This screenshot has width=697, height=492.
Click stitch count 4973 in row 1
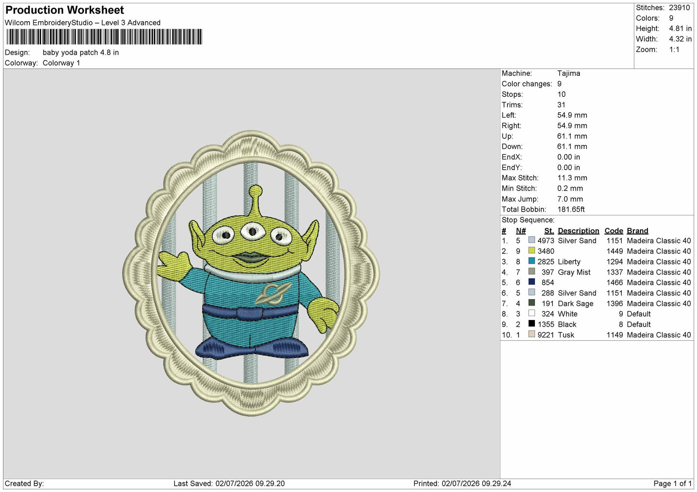546,241
